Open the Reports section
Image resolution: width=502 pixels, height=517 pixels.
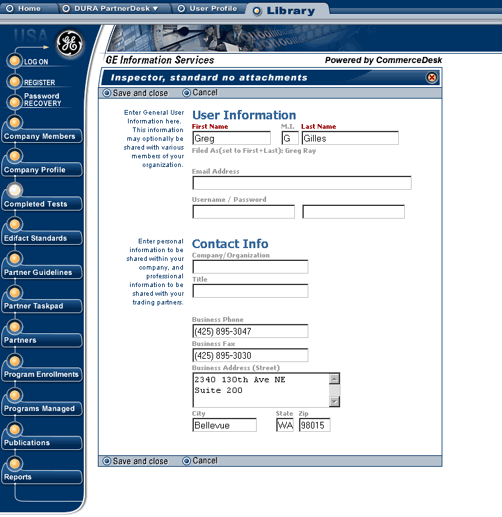coord(18,477)
